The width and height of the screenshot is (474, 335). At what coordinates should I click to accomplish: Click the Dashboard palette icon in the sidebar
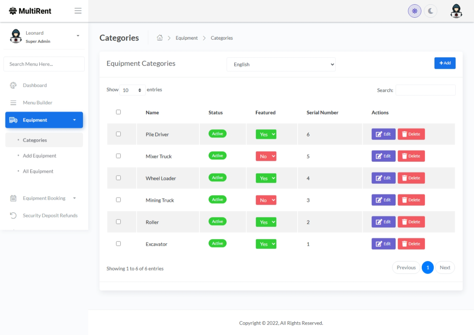click(13, 85)
